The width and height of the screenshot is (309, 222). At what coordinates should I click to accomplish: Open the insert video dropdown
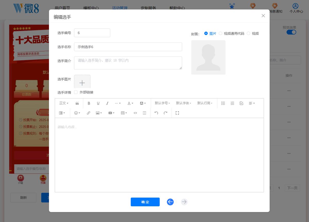111,113
